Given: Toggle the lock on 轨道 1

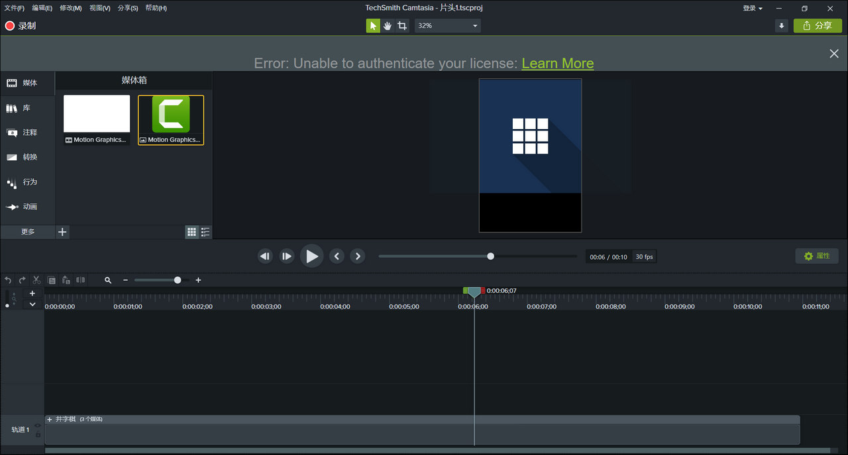Looking at the screenshot, I should point(38,434).
